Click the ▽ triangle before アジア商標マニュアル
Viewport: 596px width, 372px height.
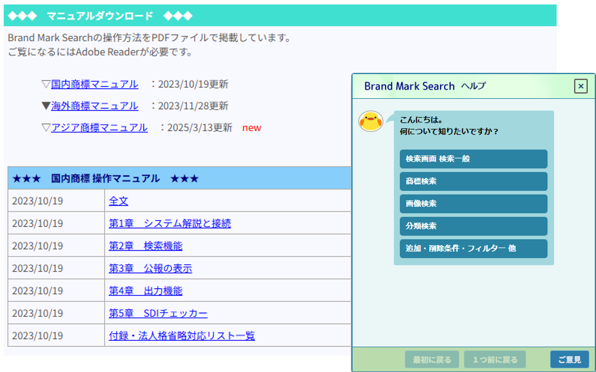[46, 128]
